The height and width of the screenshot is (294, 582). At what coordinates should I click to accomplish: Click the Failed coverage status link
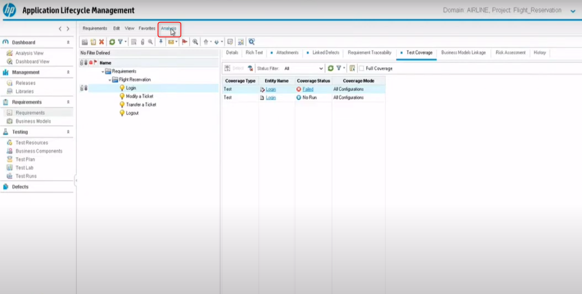click(x=308, y=89)
